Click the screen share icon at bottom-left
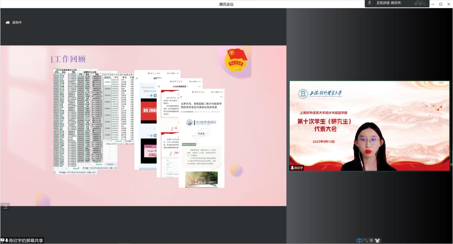The height and width of the screenshot is (244, 453). pyautogui.click(x=3, y=240)
